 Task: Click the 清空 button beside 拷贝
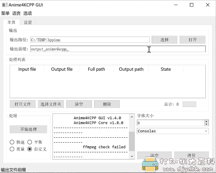(154, 155)
